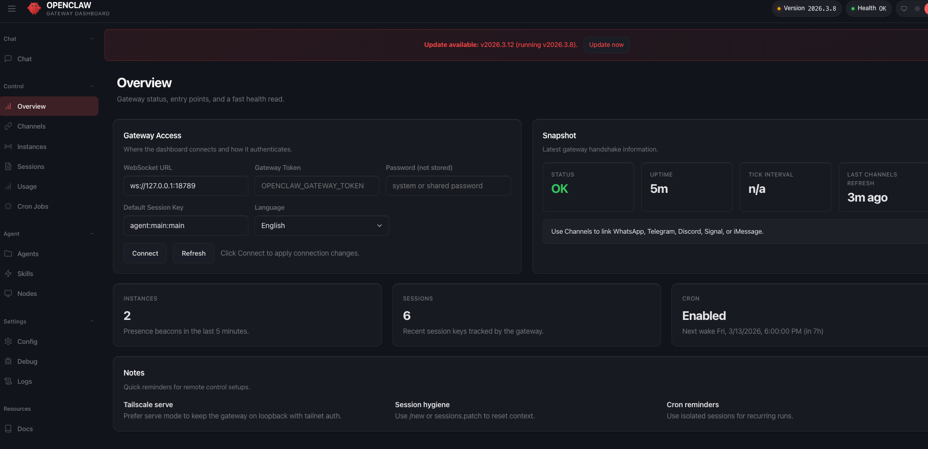928x449 pixels.
Task: Click the Snapshot card title
Action: coord(559,136)
